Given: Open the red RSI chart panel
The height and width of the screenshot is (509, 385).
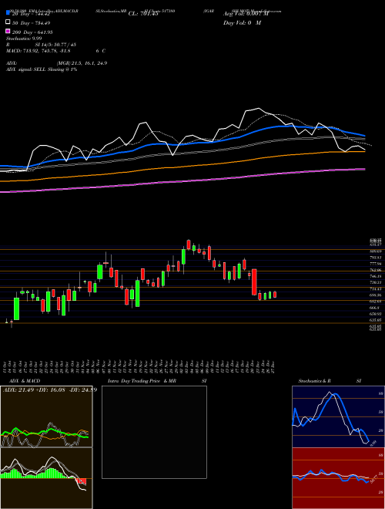Looking at the screenshot, I should click(338, 478).
